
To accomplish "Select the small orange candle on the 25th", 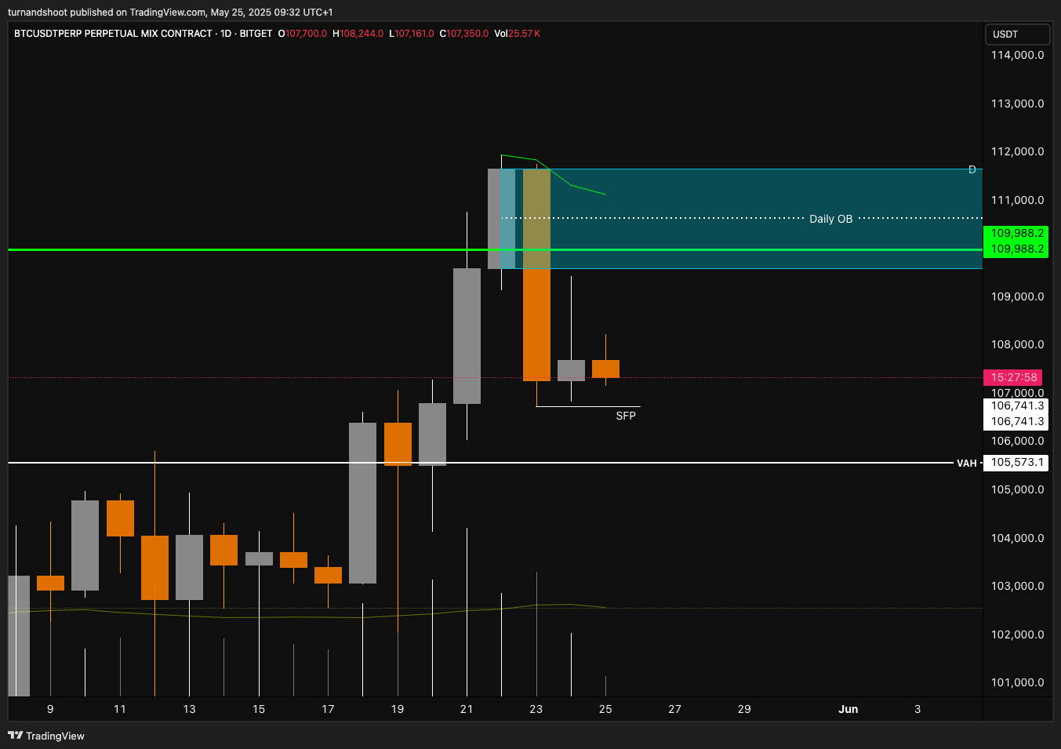I will pyautogui.click(x=605, y=369).
